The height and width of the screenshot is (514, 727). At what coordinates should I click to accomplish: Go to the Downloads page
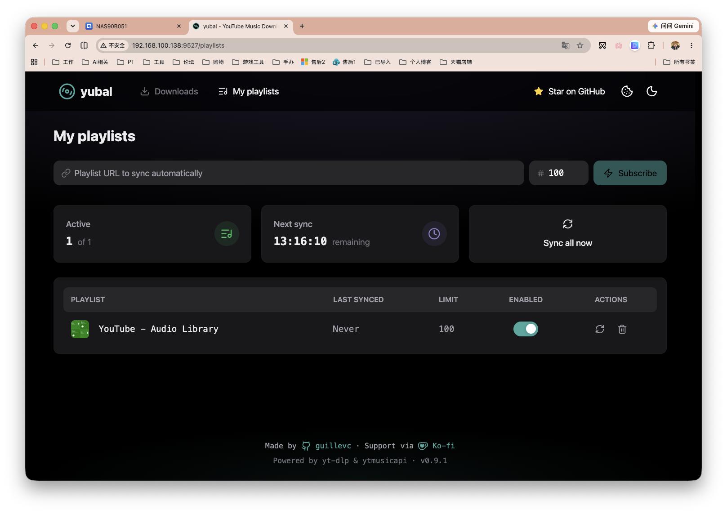click(169, 91)
